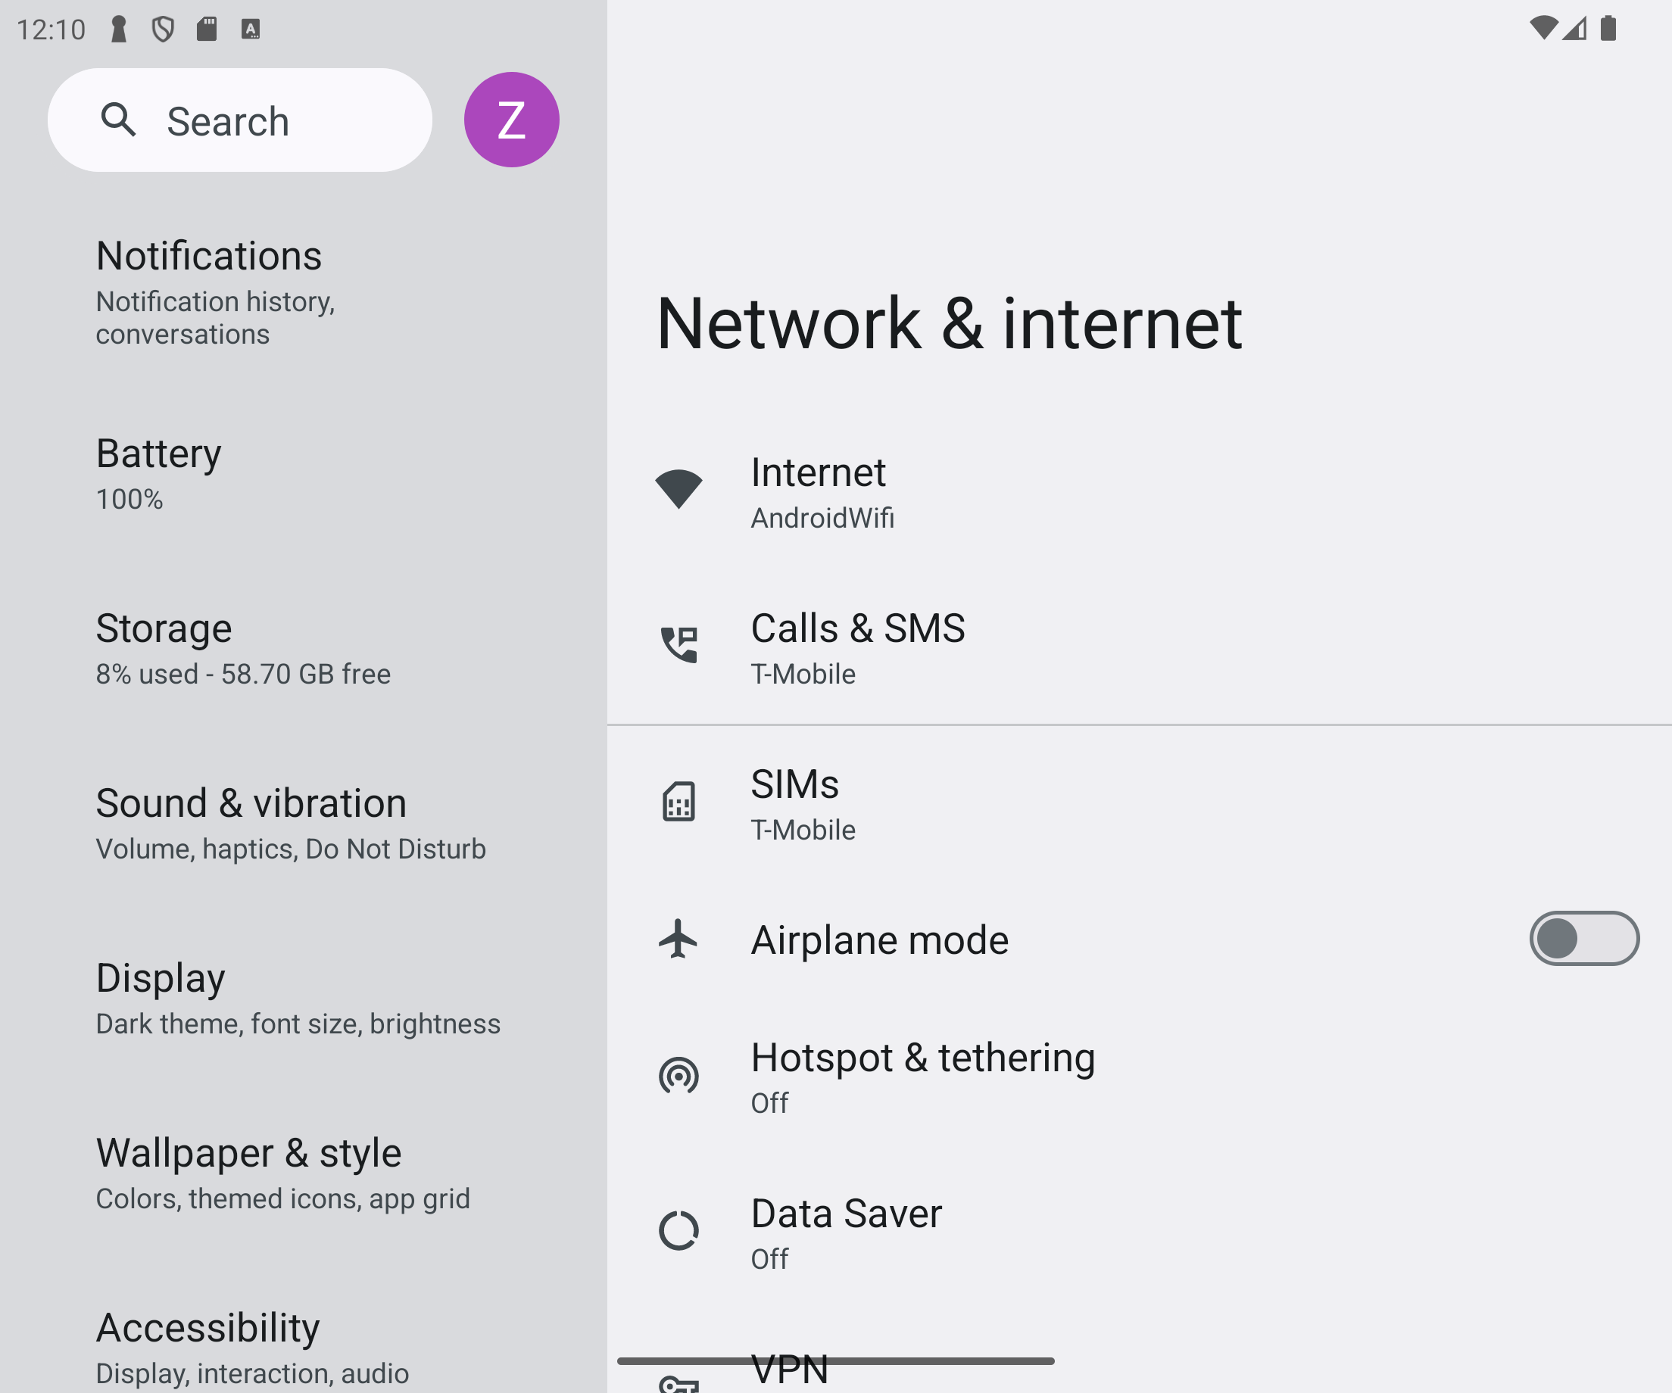Tap the Hotspot & tethering icon

coord(678,1075)
